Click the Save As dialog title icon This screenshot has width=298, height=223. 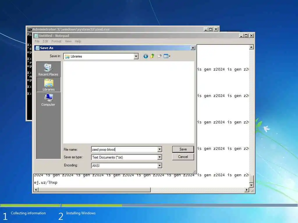[x=38, y=48]
